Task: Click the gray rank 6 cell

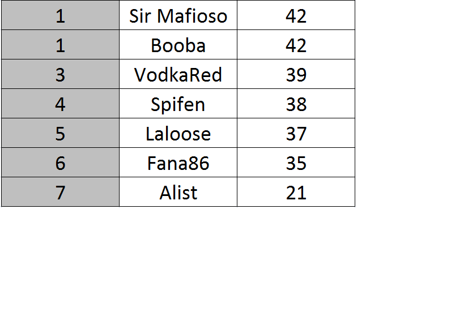Action: click(60, 163)
